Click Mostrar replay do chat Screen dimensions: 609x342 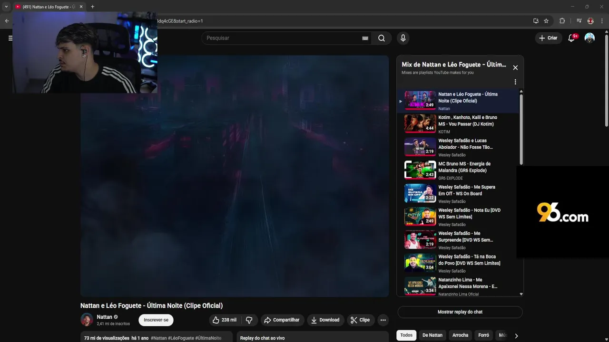(460, 312)
